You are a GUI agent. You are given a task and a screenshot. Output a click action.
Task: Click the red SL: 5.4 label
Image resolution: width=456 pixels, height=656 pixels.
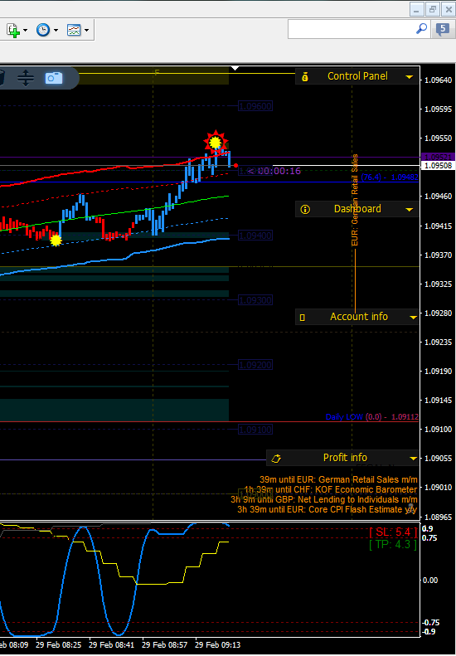coord(393,532)
